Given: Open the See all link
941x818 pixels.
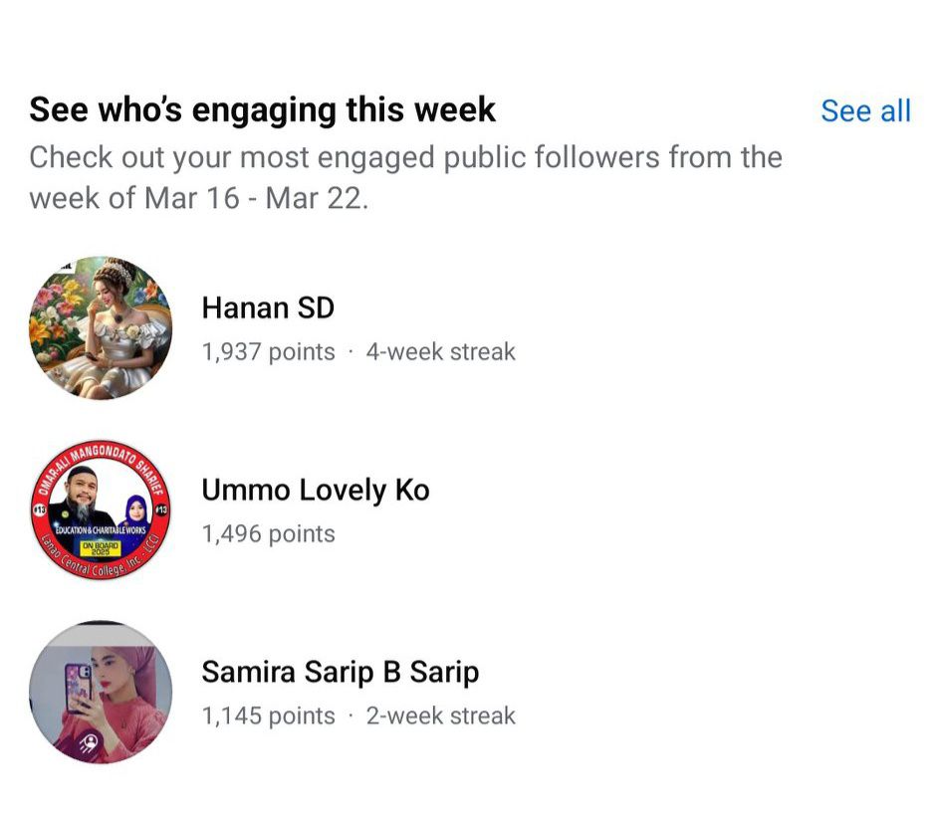Looking at the screenshot, I should click(x=865, y=111).
